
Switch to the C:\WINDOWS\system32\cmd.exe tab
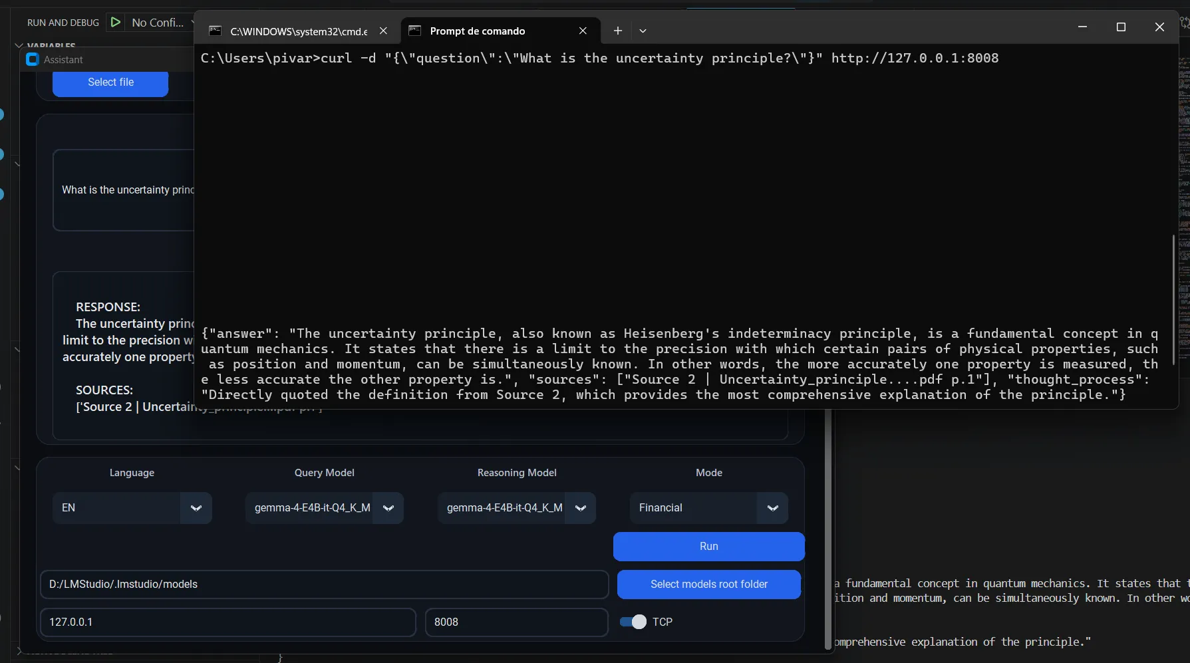tap(298, 31)
